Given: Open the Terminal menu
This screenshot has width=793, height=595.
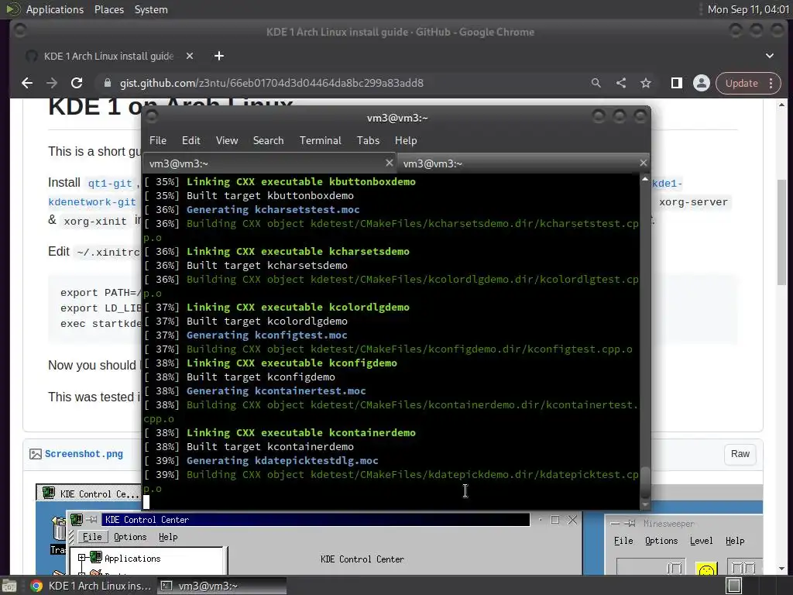Looking at the screenshot, I should point(320,141).
